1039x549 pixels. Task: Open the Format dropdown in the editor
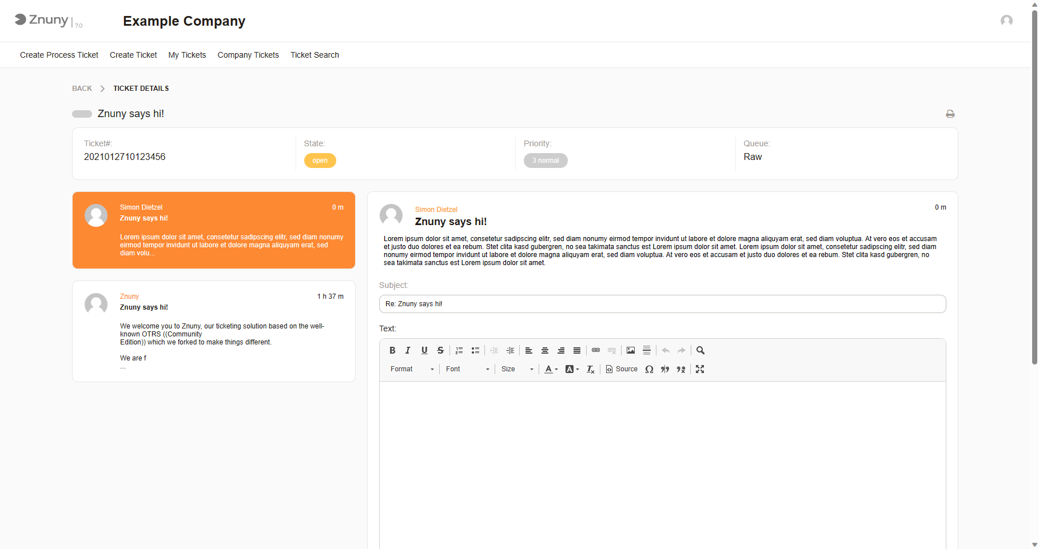411,369
